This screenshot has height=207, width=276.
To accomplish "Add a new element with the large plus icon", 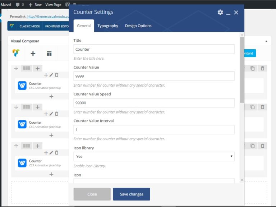I will point(33,54).
